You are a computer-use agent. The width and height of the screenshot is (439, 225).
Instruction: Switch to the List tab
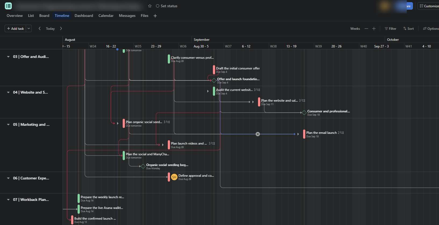[x=31, y=16]
